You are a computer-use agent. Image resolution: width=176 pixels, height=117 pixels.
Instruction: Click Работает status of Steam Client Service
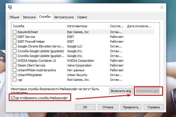click(x=117, y=65)
